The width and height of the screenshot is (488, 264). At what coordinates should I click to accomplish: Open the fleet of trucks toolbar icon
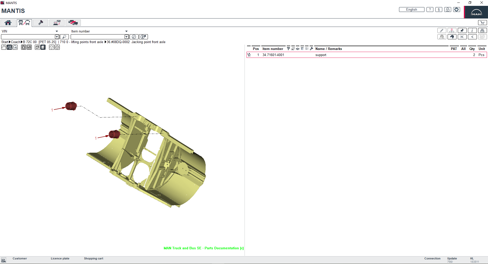coord(73,23)
